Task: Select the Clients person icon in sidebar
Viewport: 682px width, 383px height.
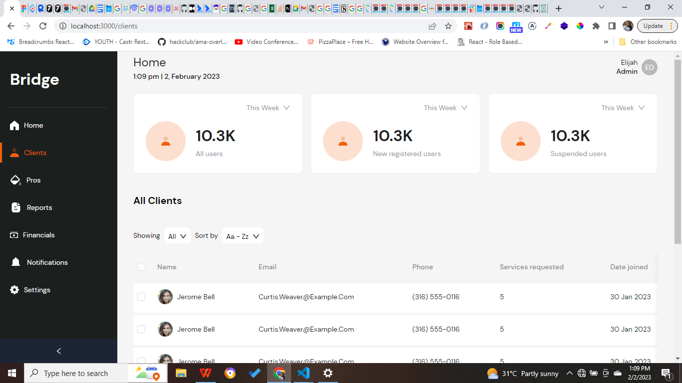Action: pos(14,153)
